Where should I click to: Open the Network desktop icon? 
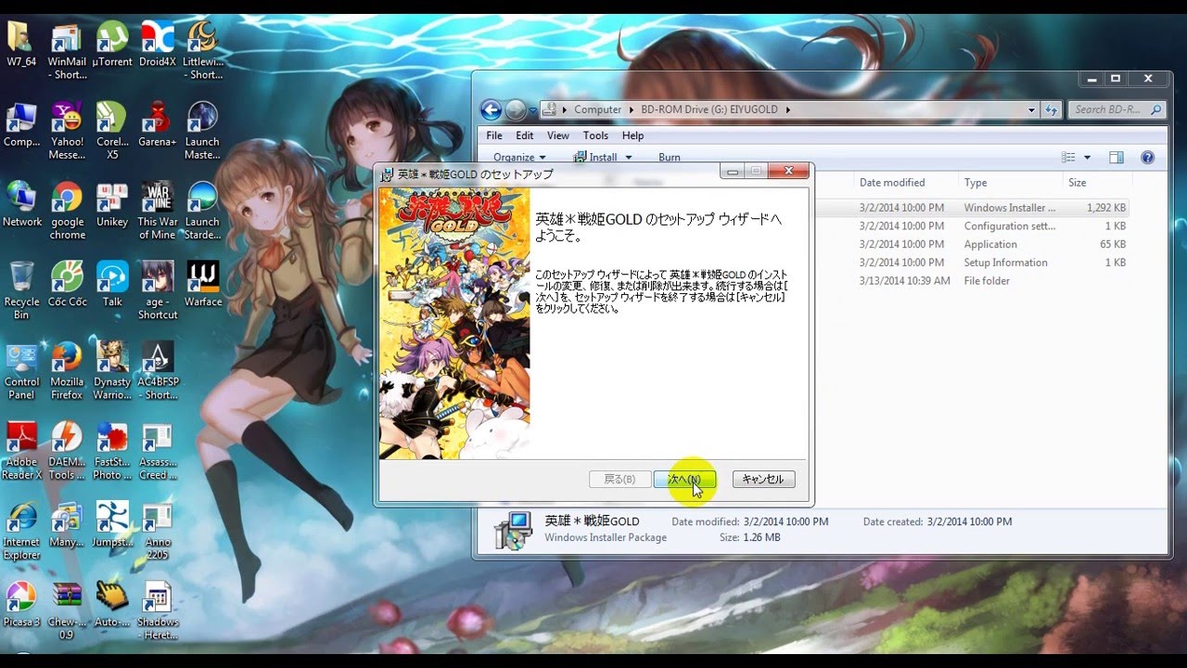pyautogui.click(x=21, y=205)
